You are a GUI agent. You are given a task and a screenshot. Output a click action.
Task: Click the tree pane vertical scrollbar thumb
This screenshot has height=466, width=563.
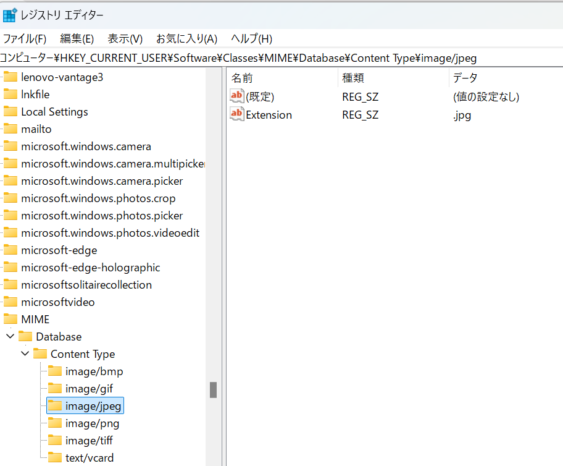tap(213, 390)
